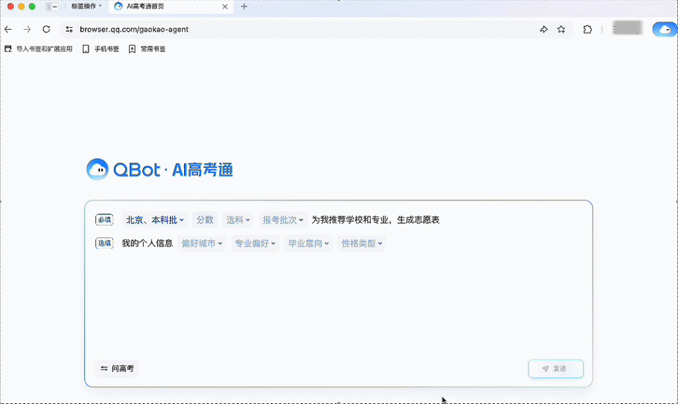Toggle the sidebar panel icon

pos(52,7)
